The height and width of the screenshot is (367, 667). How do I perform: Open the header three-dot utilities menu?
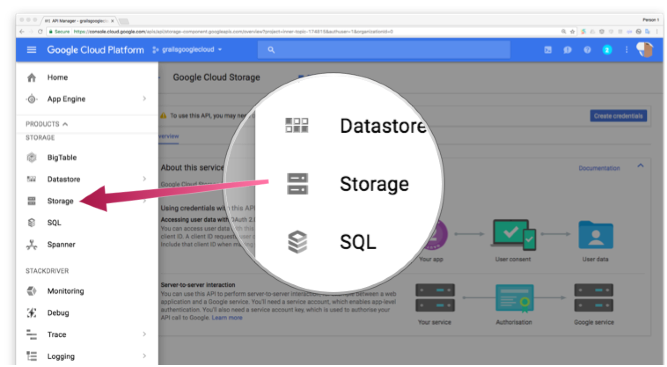(627, 50)
